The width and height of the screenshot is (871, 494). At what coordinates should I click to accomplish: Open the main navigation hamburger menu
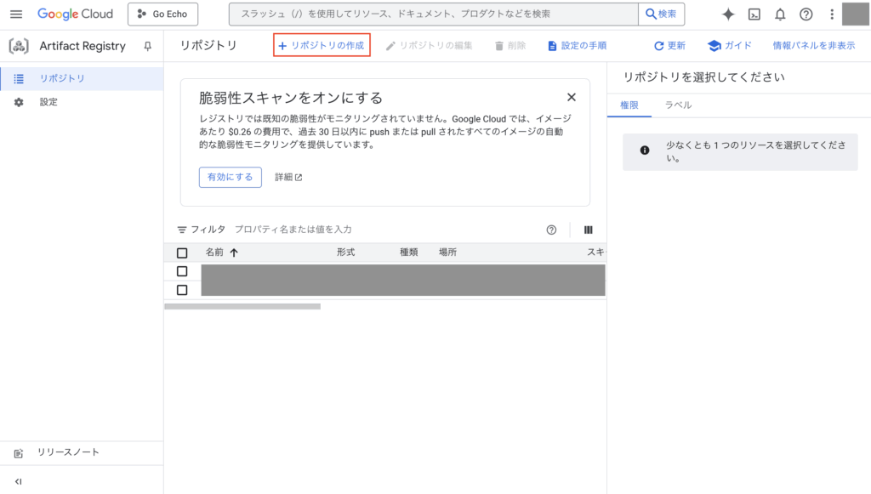click(16, 14)
